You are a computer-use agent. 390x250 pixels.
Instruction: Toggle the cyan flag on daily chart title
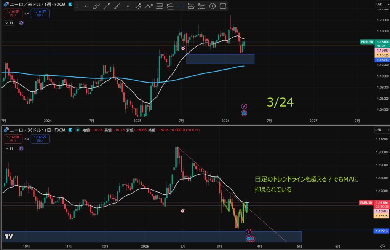(70, 130)
